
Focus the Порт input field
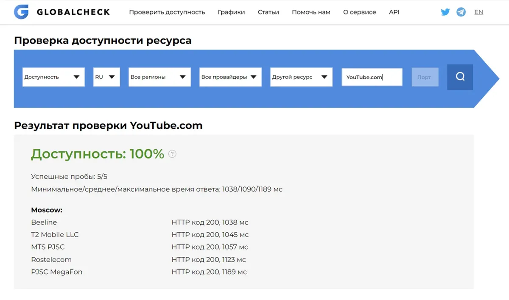425,77
